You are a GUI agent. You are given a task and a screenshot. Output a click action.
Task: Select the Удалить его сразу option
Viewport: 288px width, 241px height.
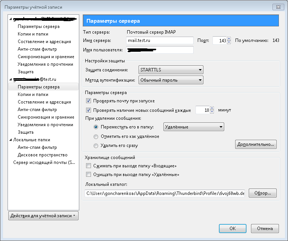pos(95,145)
